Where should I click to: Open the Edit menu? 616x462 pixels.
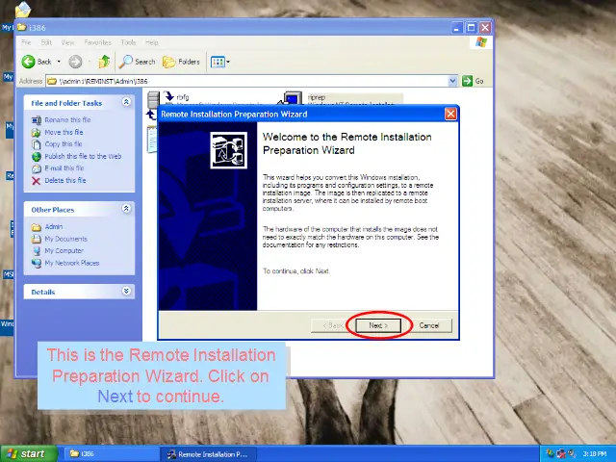click(x=46, y=42)
